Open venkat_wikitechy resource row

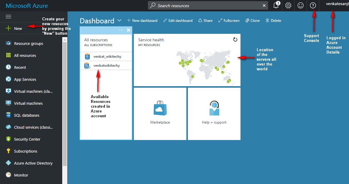click(x=106, y=57)
